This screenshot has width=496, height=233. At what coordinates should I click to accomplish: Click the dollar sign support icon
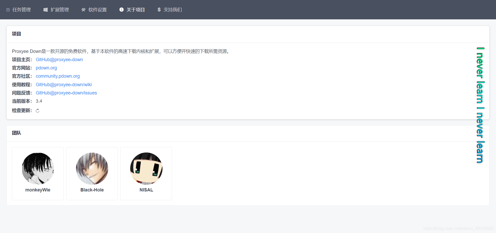point(159,10)
